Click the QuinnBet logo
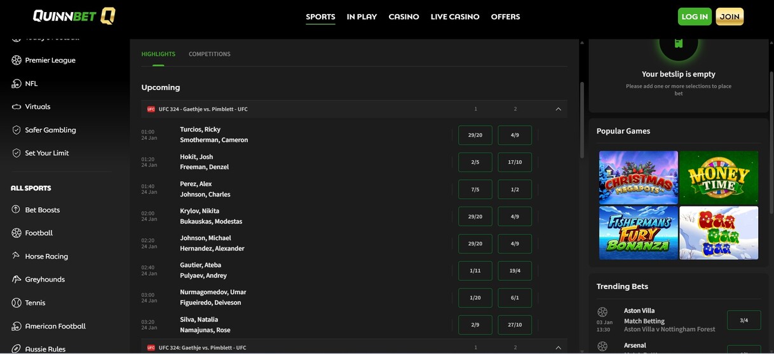This screenshot has height=354, width=774. tap(74, 16)
